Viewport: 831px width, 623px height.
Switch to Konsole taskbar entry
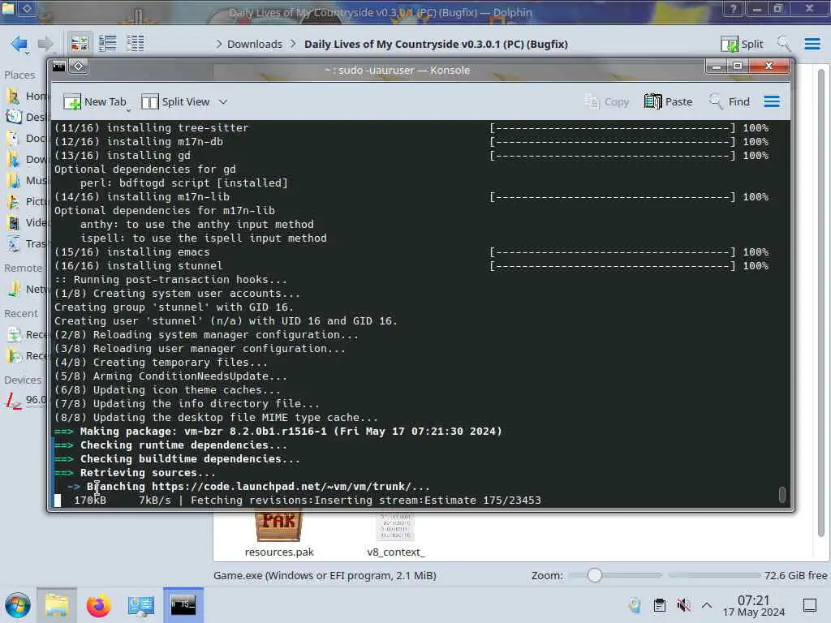click(x=183, y=605)
